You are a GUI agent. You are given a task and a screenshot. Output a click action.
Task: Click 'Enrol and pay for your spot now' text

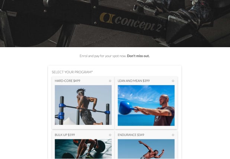[103, 56]
